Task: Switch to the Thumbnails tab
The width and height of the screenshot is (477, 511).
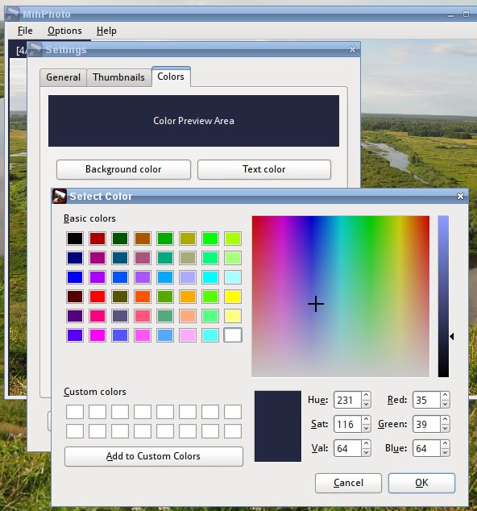Action: 118,77
